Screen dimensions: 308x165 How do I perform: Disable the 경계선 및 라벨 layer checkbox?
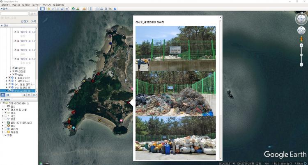6,110
